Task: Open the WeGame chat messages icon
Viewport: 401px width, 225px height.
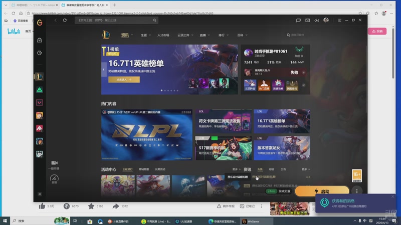Action: [x=298, y=20]
